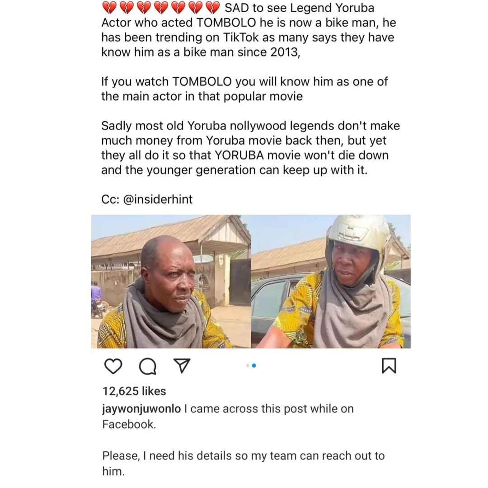Tap the word TOMBOLO in first paragraph
Screen dimensions: 488x488
click(x=225, y=23)
